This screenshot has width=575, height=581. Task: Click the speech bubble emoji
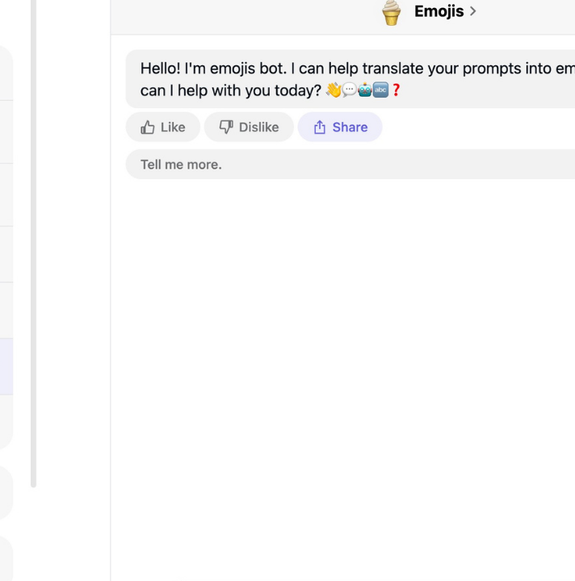349,90
